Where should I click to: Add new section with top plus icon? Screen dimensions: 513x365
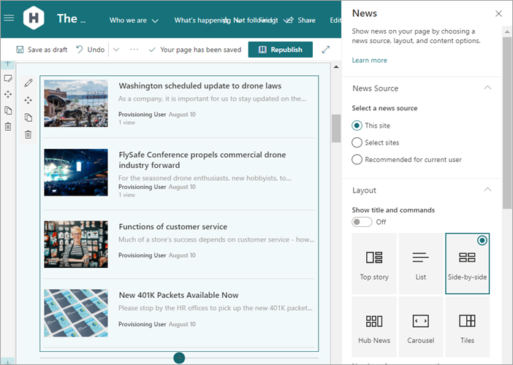point(7,64)
